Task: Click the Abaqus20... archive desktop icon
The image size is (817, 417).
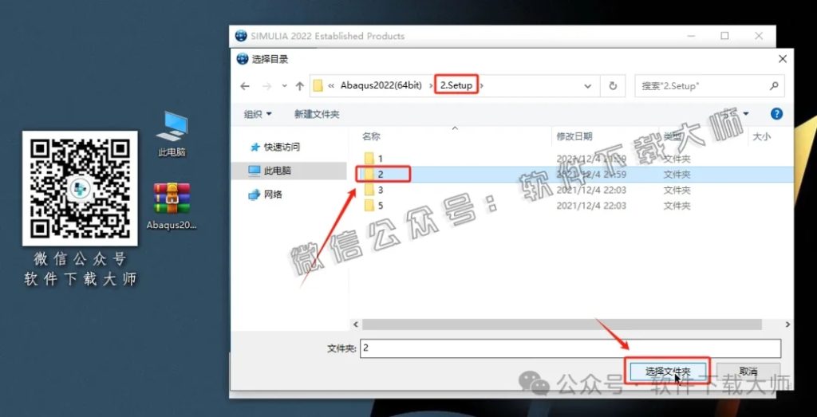Action: click(x=172, y=207)
